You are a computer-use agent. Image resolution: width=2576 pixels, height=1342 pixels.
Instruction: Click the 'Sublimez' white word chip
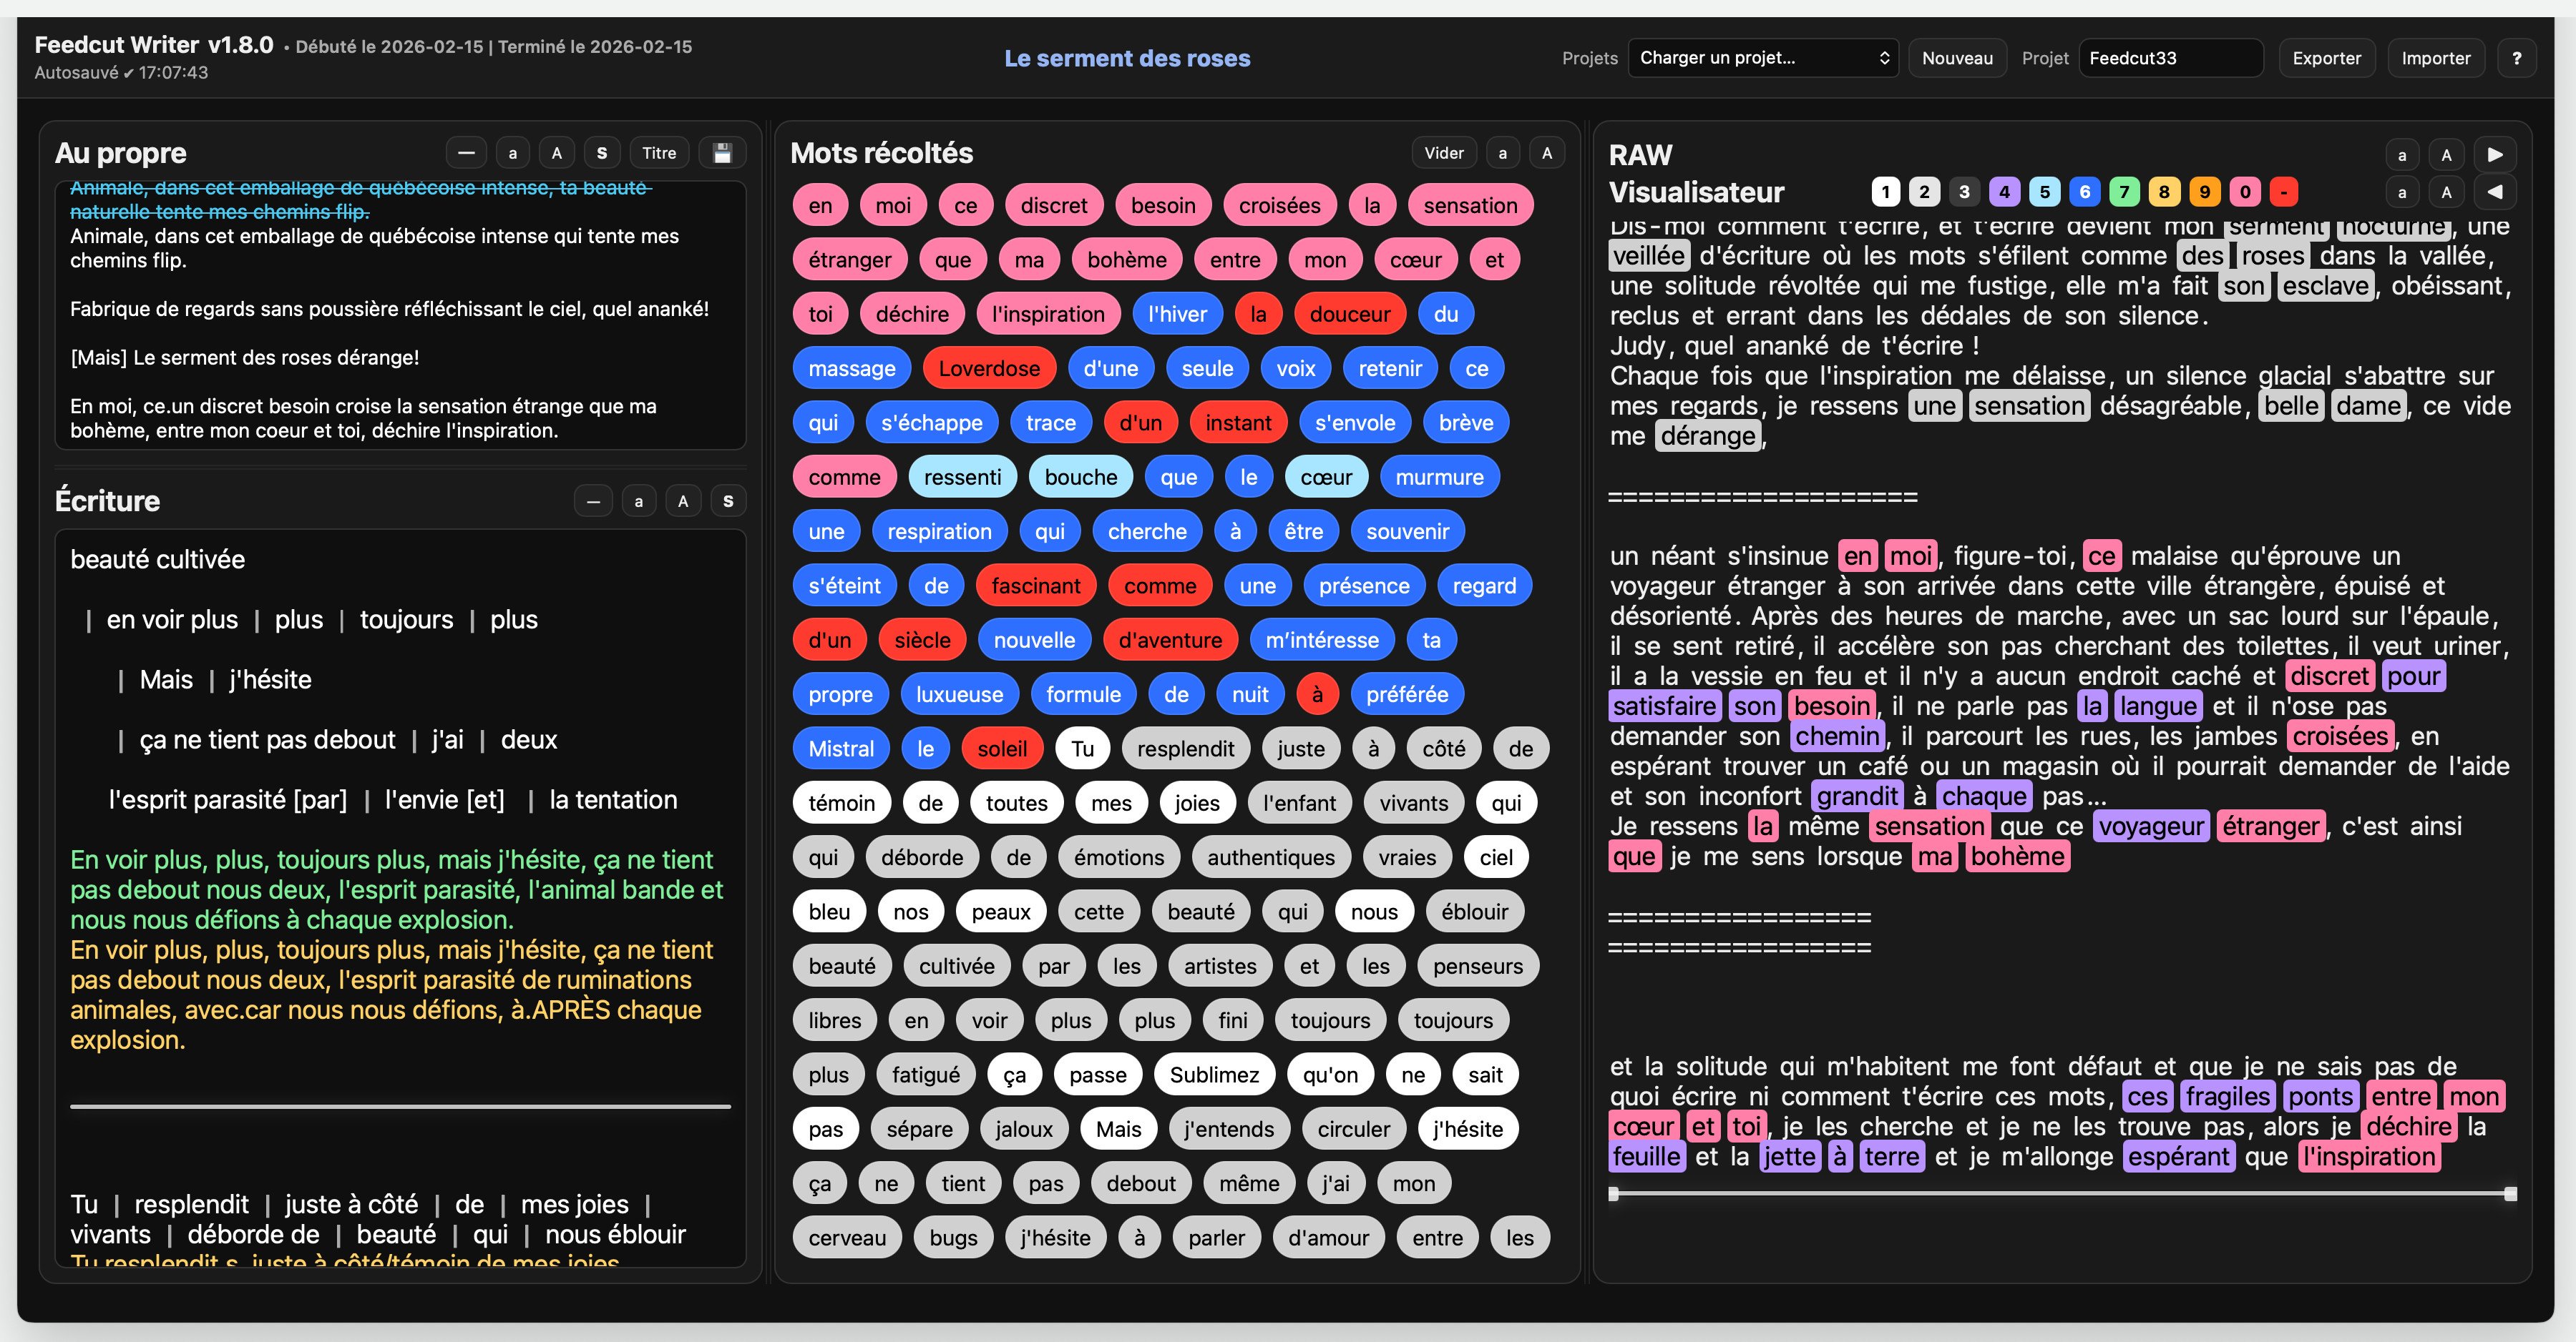(1214, 1075)
